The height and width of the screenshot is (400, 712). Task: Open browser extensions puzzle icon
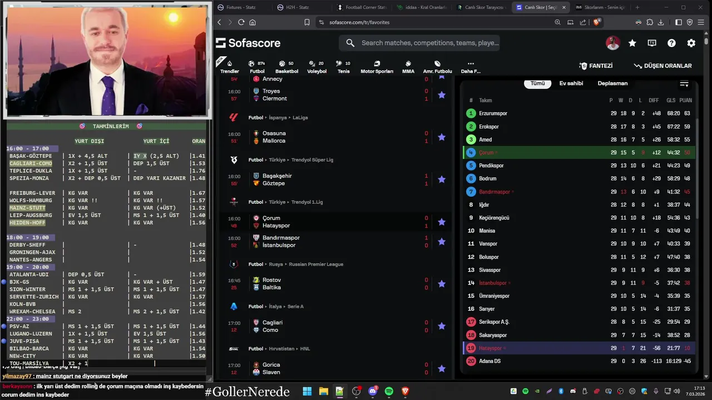650,22
